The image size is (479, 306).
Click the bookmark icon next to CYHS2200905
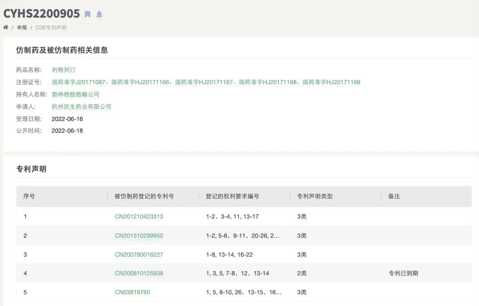(88, 14)
